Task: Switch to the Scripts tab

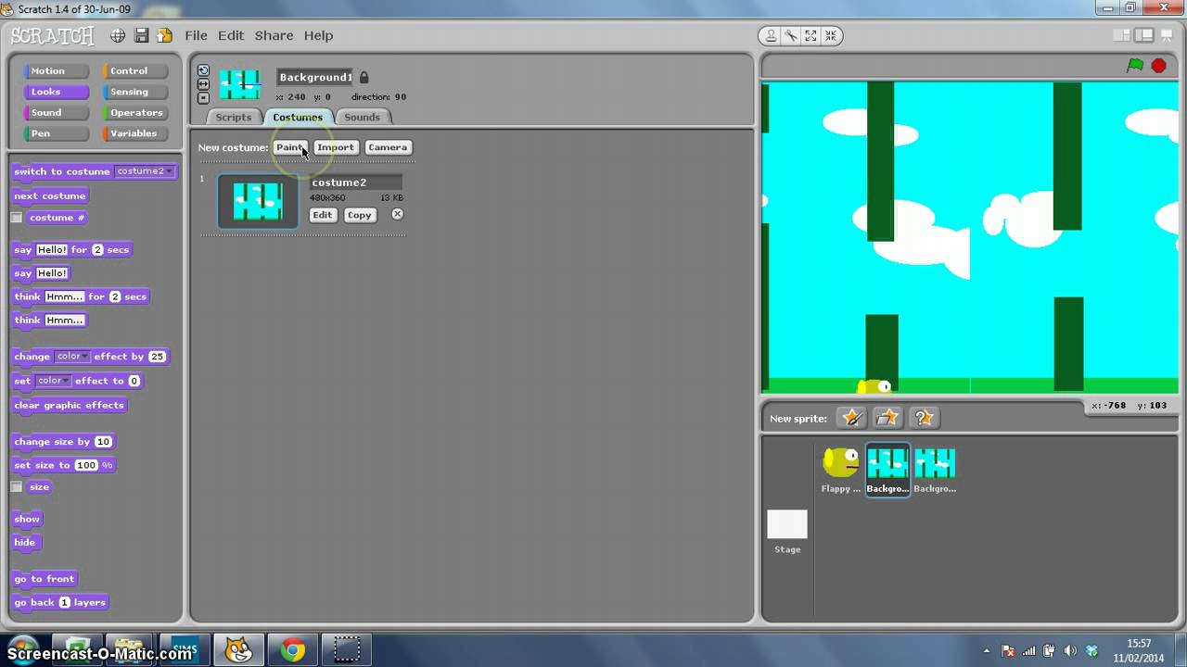Action: 234,117
